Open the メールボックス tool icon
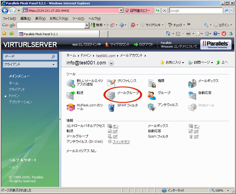This screenshot has width=236, height=194. coord(192,83)
